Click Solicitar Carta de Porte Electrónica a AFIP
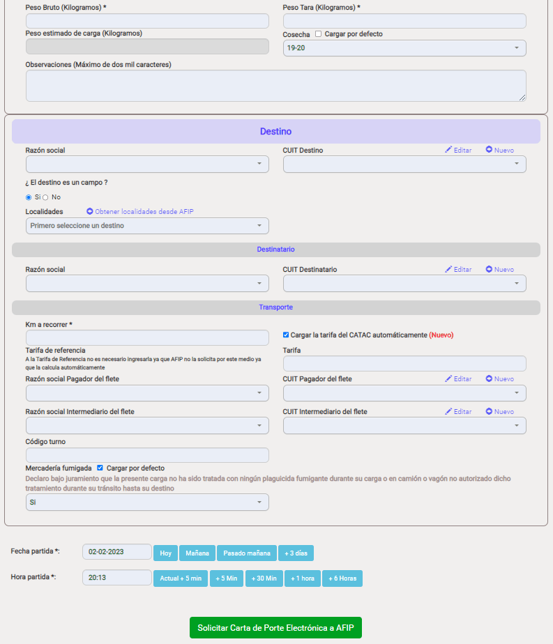The height and width of the screenshot is (644, 553). pos(275,627)
